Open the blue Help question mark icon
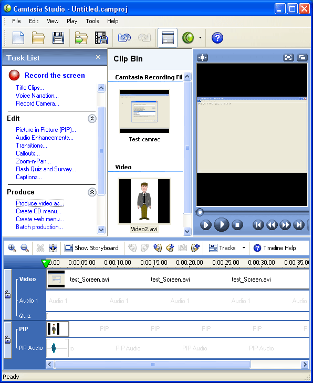Screen dimensions: 313x383 coord(217,38)
